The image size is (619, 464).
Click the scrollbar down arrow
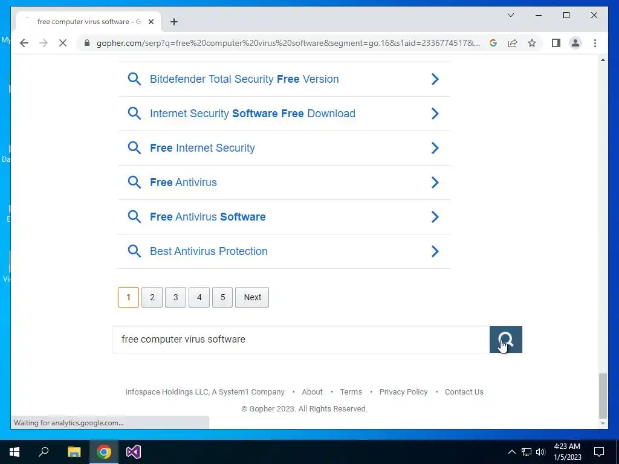pyautogui.click(x=603, y=424)
